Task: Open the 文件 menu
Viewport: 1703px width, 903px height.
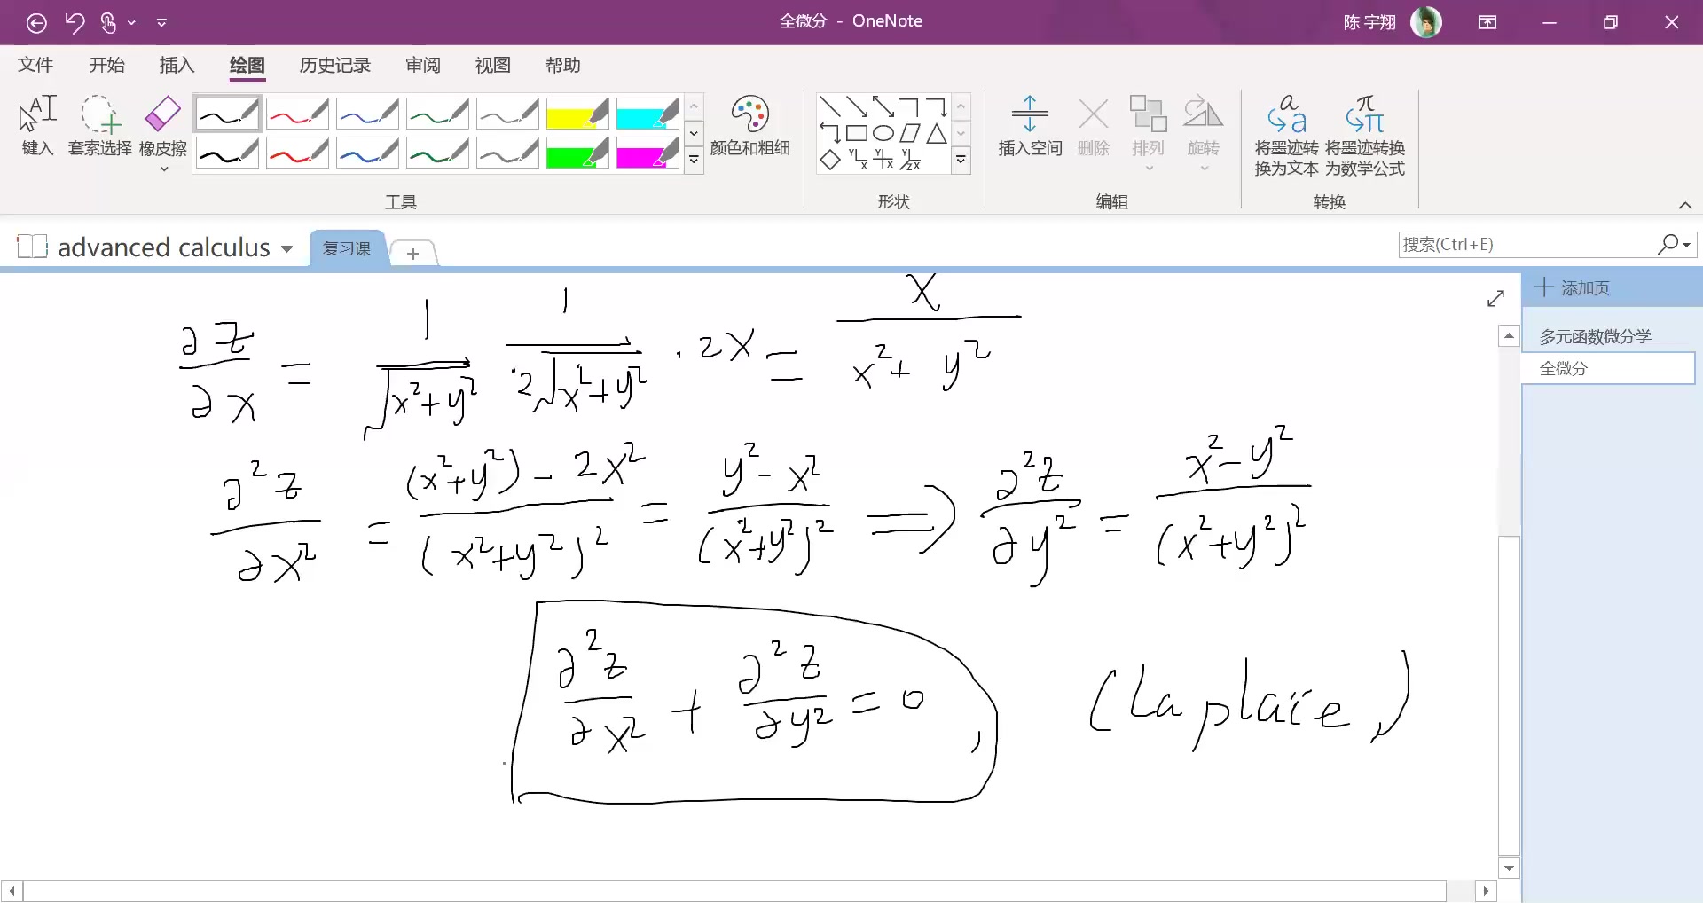Action: pyautogui.click(x=35, y=65)
